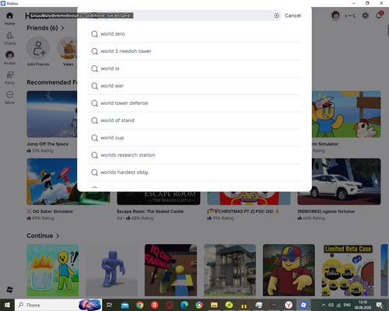Choose the 'world cup' suggestion

(x=194, y=138)
